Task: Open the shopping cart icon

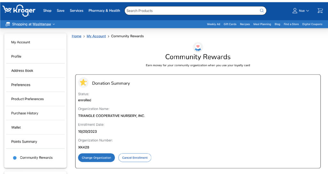Action: 320,11
